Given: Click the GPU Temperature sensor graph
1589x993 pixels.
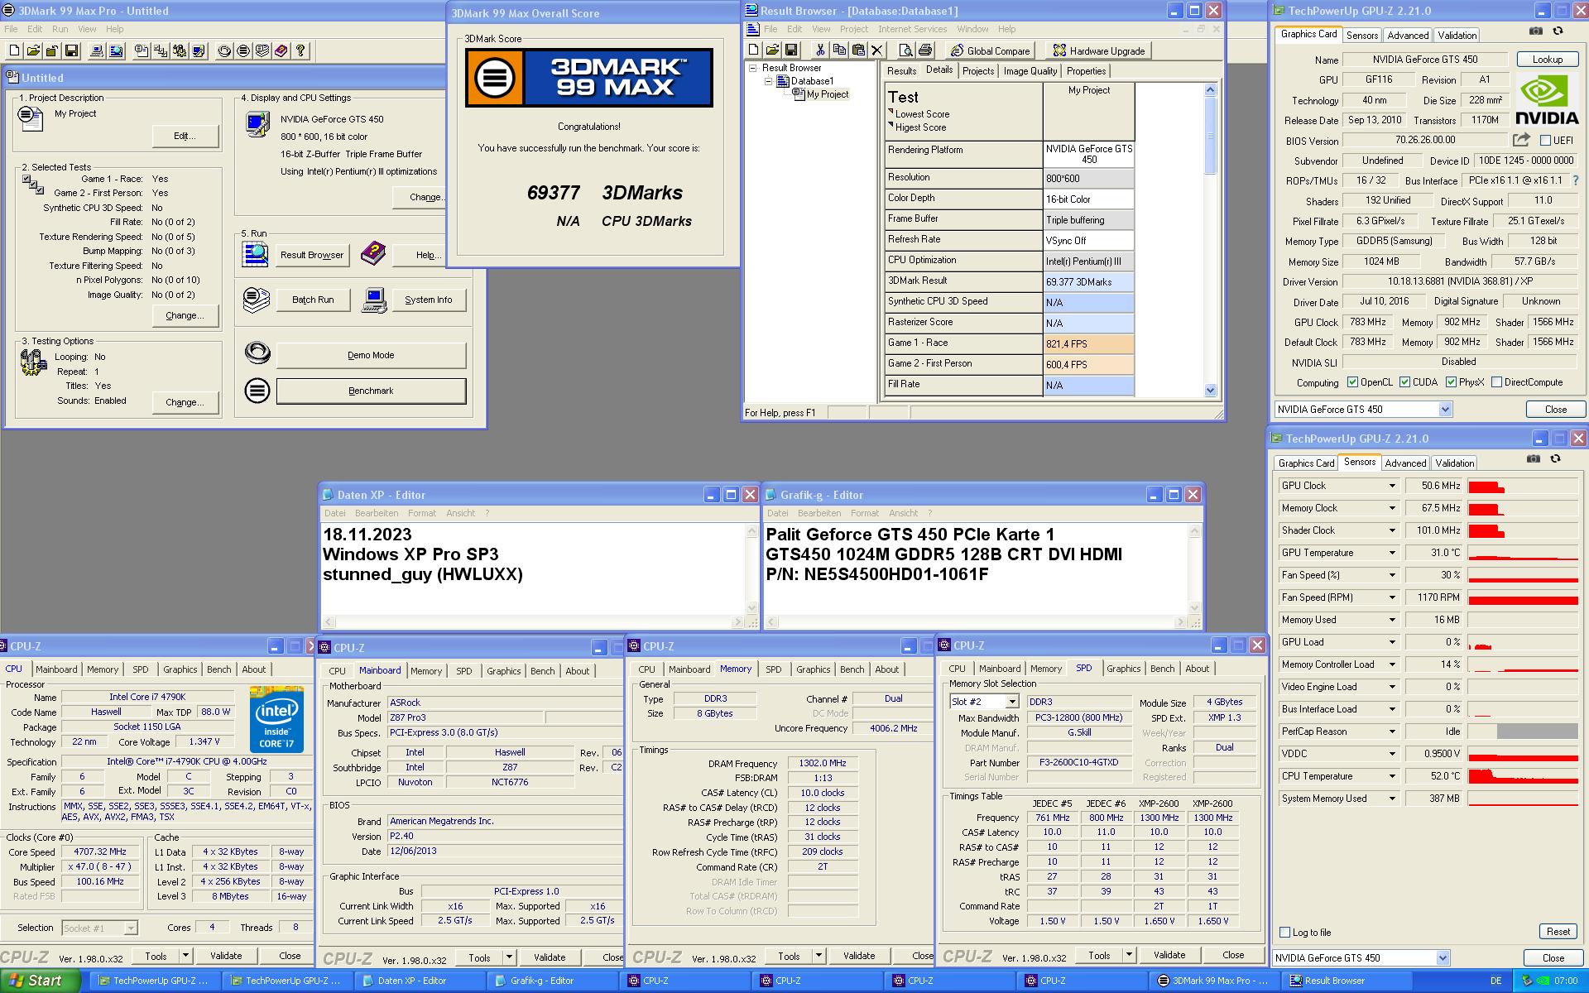Looking at the screenshot, I should click(1523, 553).
